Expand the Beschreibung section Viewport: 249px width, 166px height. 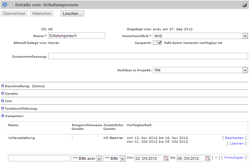click(x=3, y=86)
